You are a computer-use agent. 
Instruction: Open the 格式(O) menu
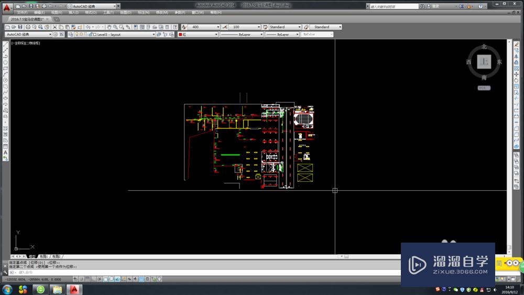[x=91, y=13]
